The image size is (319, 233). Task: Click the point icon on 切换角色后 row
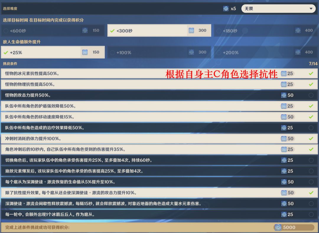[284, 160]
